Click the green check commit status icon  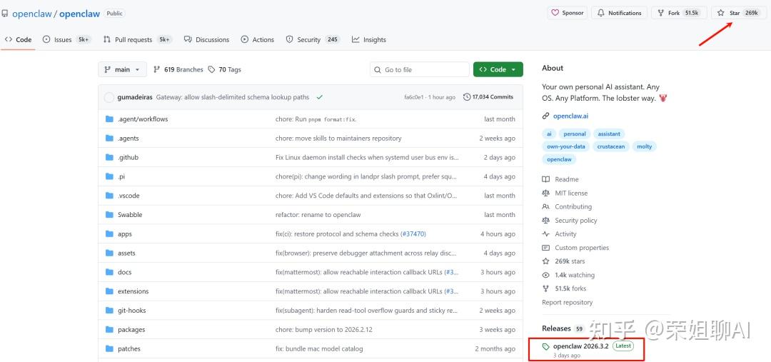[319, 97]
